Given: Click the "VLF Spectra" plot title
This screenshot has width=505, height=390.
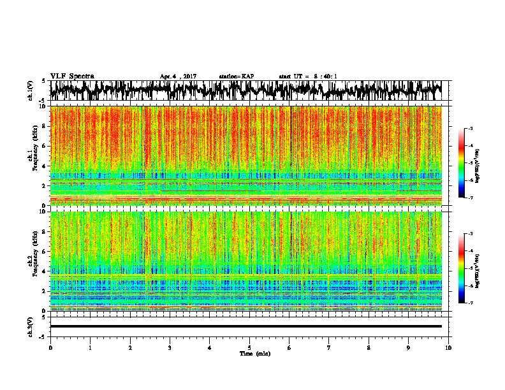Looking at the screenshot, I should tap(72, 76).
